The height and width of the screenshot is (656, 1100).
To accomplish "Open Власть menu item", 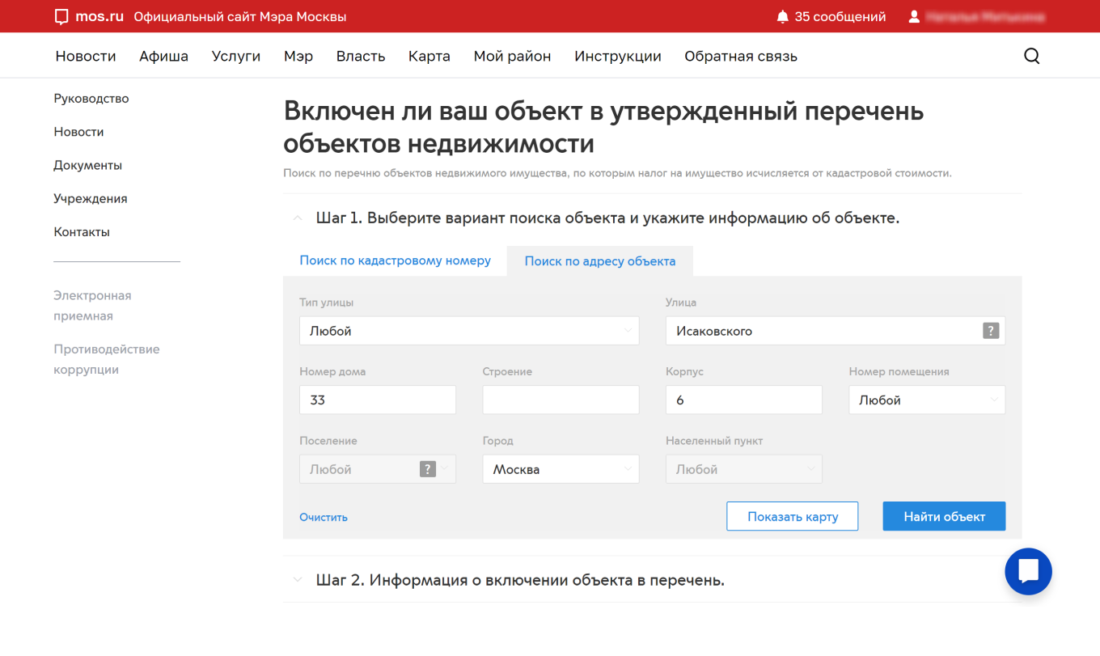I will pyautogui.click(x=361, y=56).
